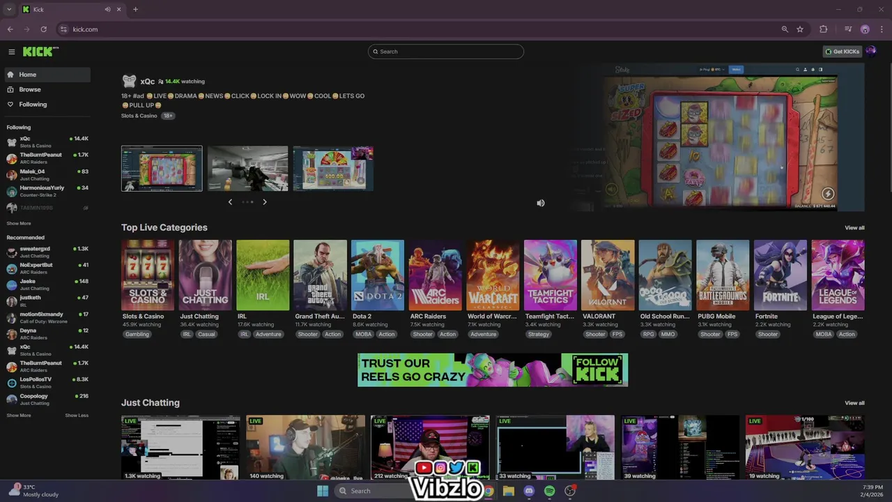Expand the tab search dropdown arrow
This screenshot has height=502, width=892.
[x=9, y=10]
